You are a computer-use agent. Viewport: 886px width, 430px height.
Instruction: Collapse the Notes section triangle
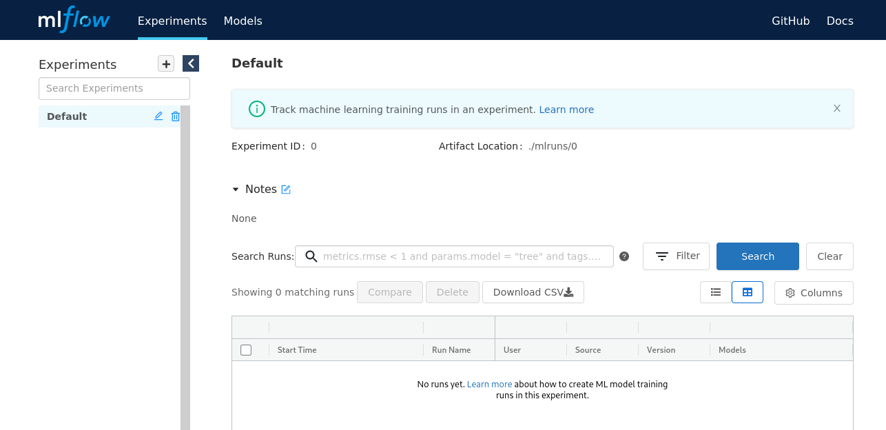[236, 190]
